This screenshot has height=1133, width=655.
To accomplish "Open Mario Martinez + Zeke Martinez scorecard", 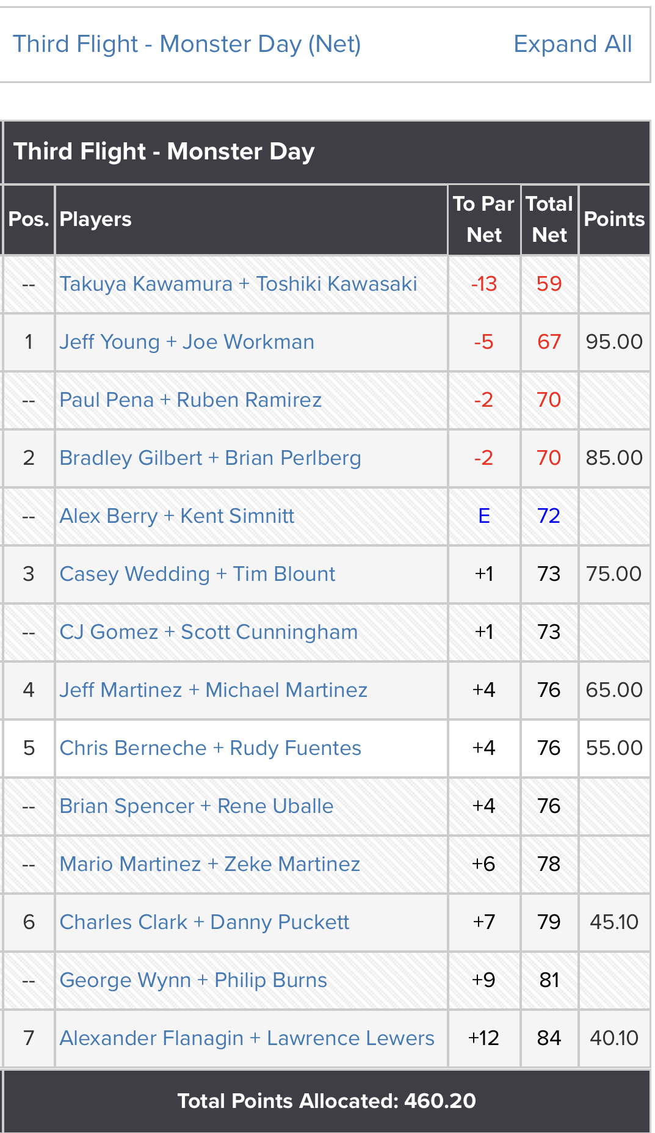I will coord(210,864).
